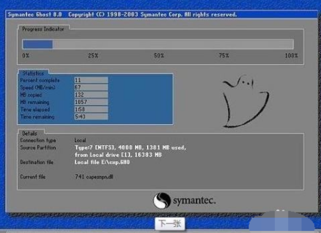Click the Percent complete value 11

coord(91,80)
